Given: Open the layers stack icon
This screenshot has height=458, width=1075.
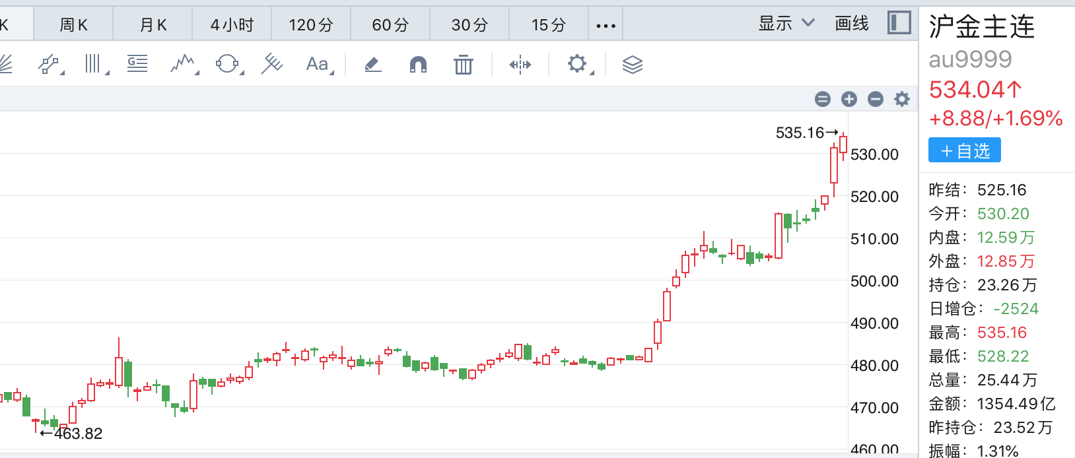Looking at the screenshot, I should pos(633,65).
